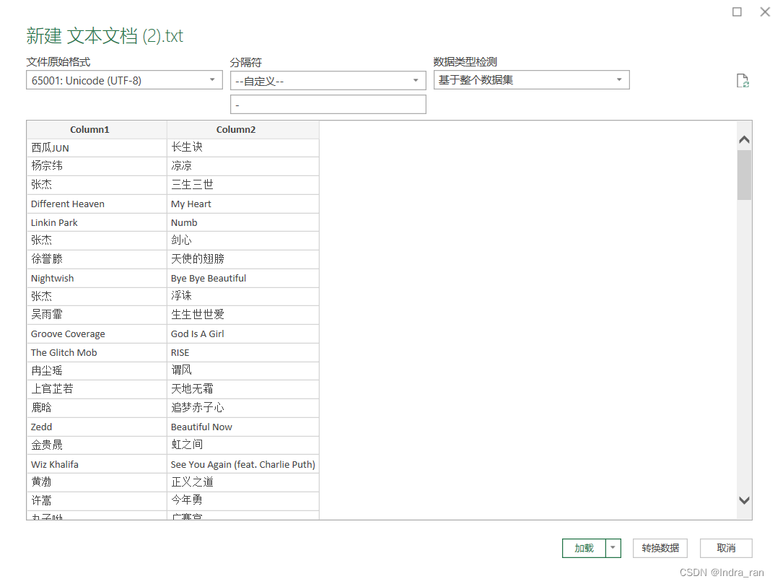Click the cell Bye Bye Beautiful
This screenshot has width=775, height=584.
click(243, 279)
